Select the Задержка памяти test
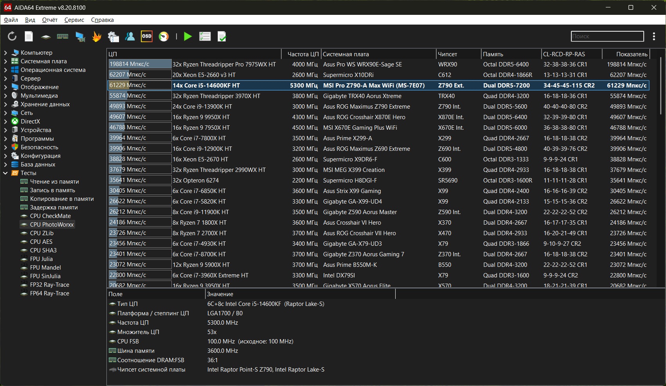 click(54, 207)
